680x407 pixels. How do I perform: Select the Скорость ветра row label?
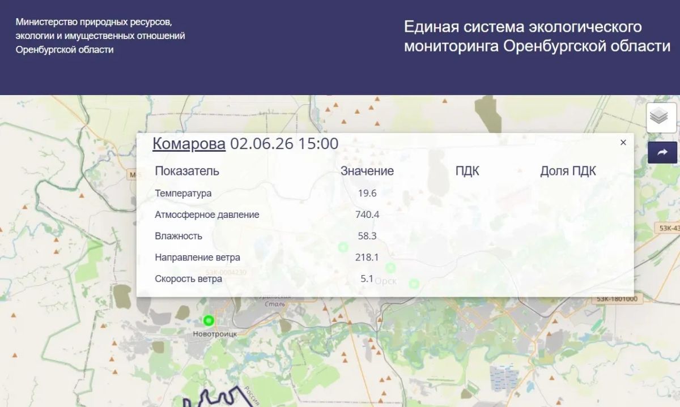click(x=188, y=279)
